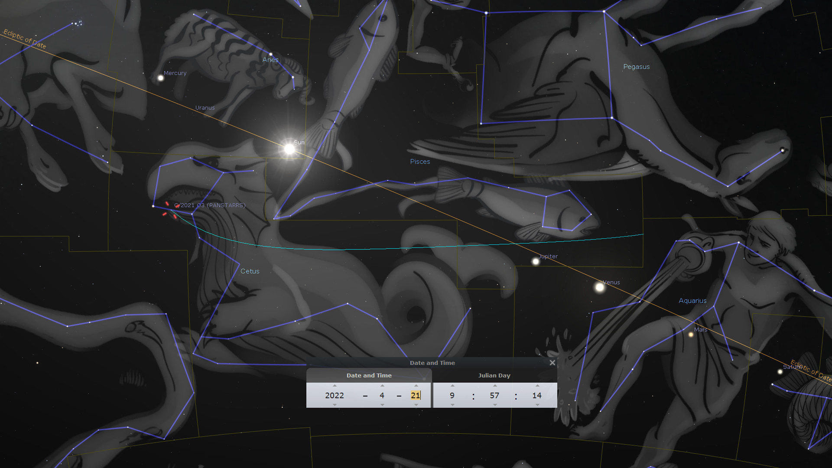Click the minutes field showing 57
Viewport: 832px width, 468px height.
click(x=494, y=395)
